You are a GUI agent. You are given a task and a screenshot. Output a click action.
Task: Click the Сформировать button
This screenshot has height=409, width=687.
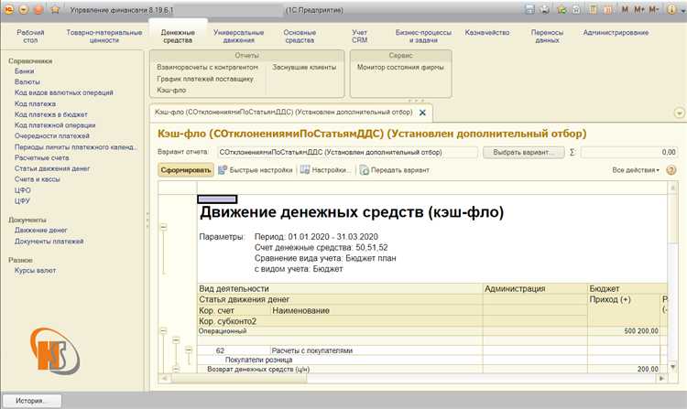point(186,170)
